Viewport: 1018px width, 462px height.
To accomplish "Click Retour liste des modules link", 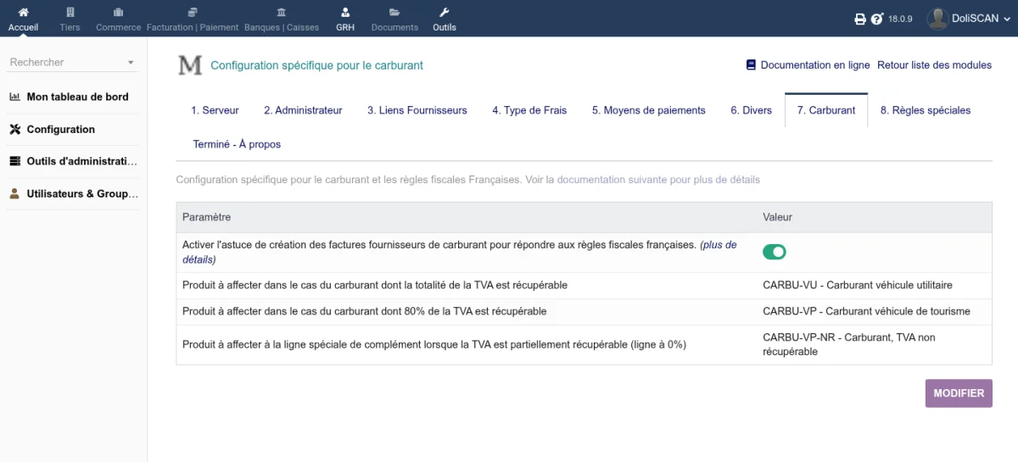I will (x=934, y=64).
